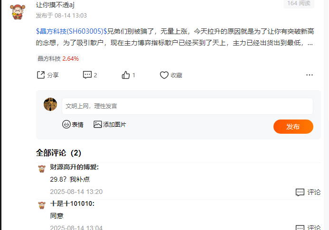Click the 晶方科技 2.64% stock tag
The image size is (329, 230).
(x=58, y=58)
